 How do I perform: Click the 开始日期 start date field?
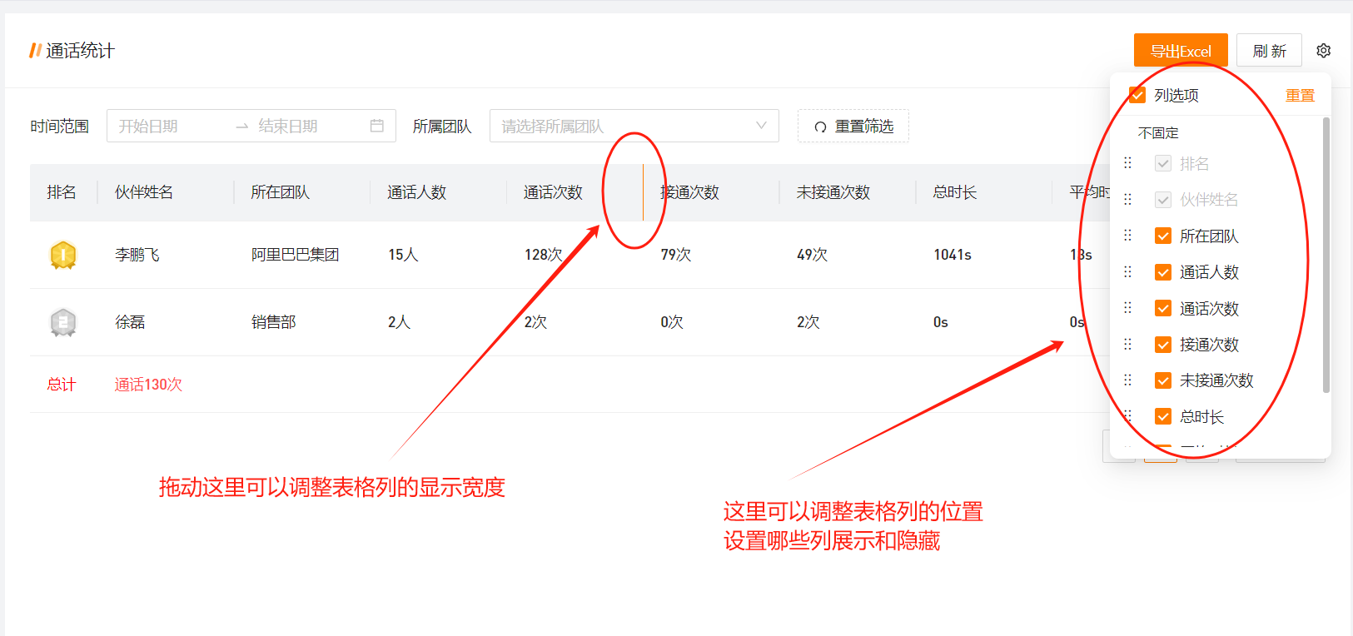(x=171, y=126)
